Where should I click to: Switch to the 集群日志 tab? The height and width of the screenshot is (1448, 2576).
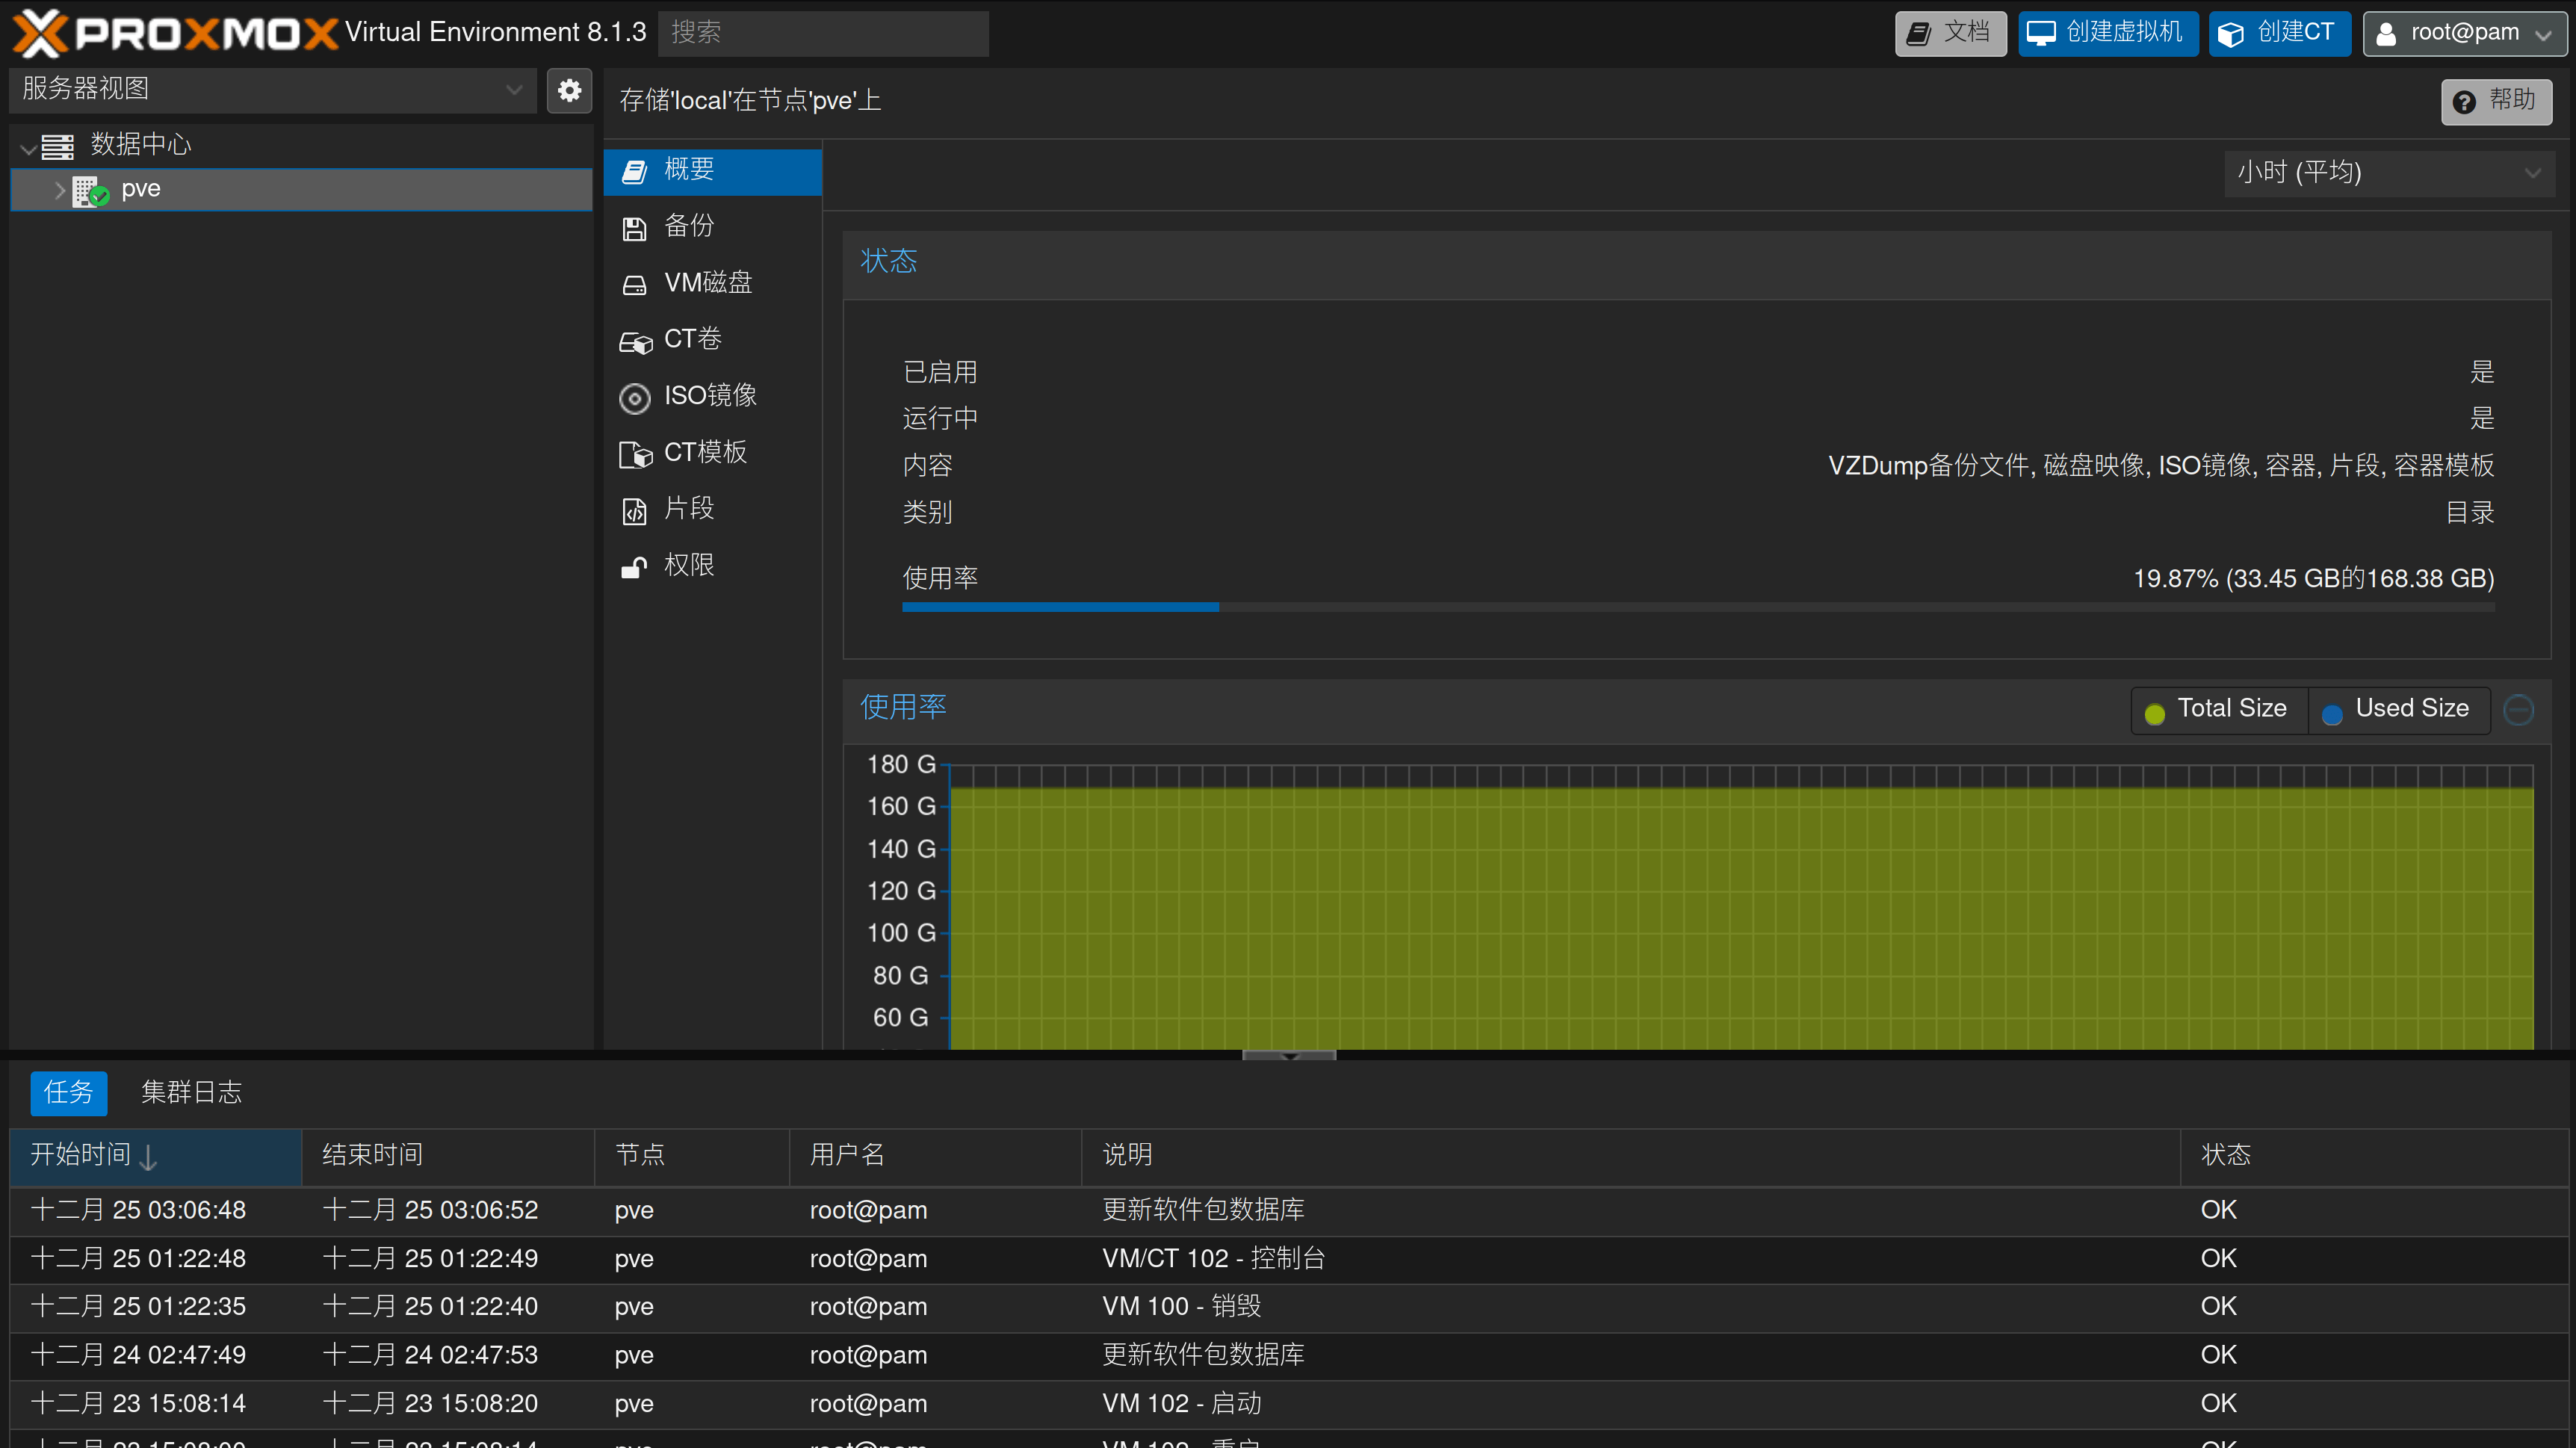(x=191, y=1093)
